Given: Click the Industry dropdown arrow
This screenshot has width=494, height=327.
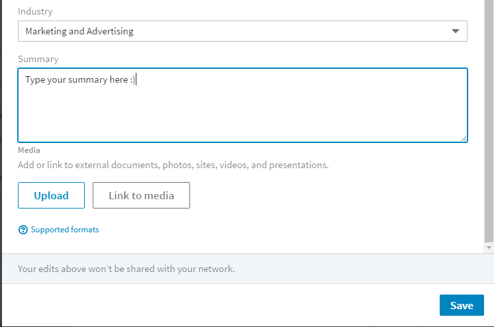Looking at the screenshot, I should [x=455, y=31].
